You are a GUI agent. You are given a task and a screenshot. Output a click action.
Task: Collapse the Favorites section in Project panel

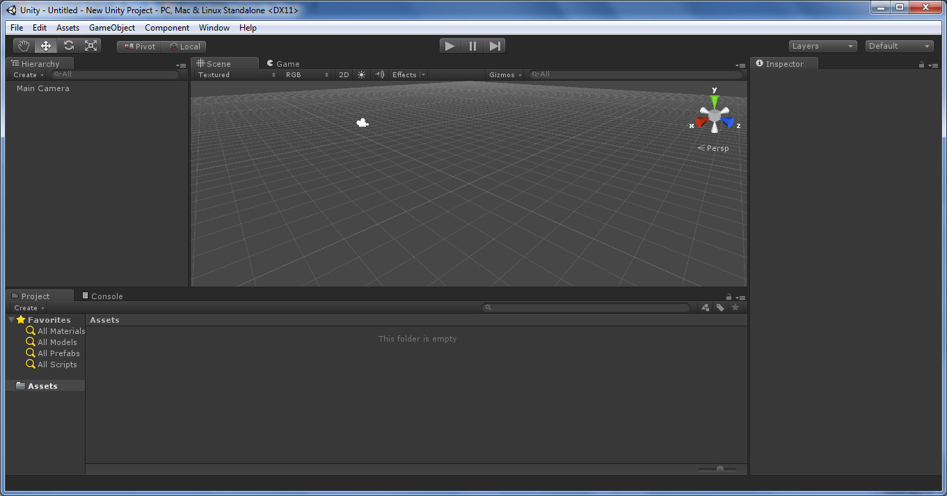tap(11, 319)
